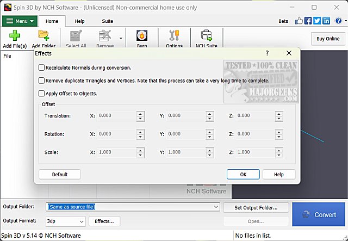Enable Remove duplicate Triangles and Vertices

41,81
